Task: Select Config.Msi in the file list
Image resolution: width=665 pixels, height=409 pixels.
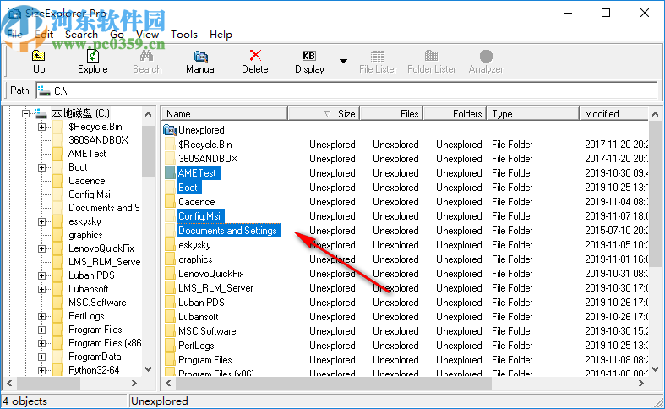Action: pyautogui.click(x=199, y=216)
